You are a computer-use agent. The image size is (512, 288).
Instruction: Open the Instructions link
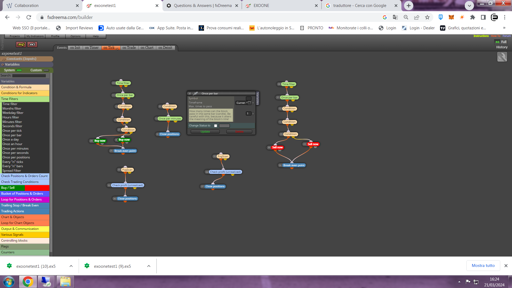tap(481, 36)
